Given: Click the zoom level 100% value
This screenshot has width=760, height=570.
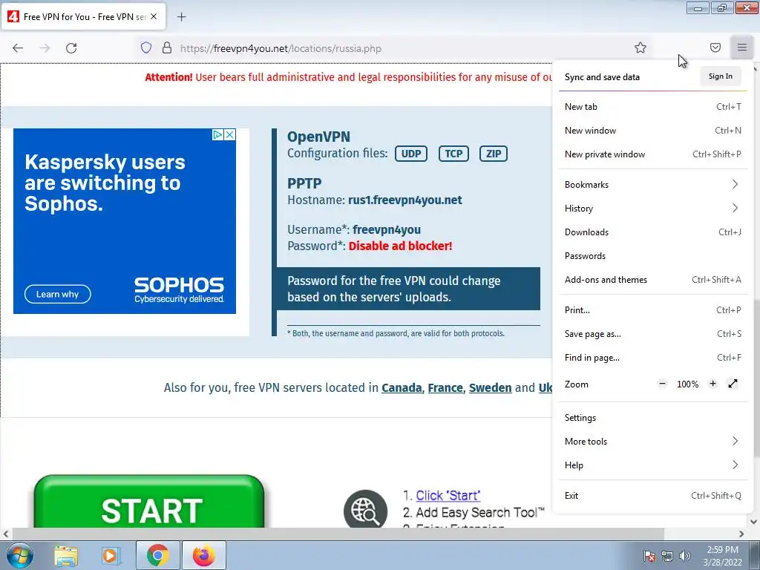Looking at the screenshot, I should [x=687, y=384].
